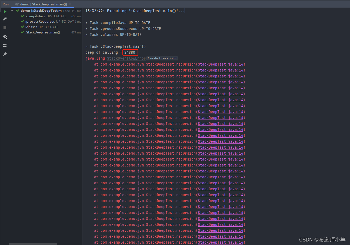Click the Create breakpoint button
The image size is (350, 245).
162,58
